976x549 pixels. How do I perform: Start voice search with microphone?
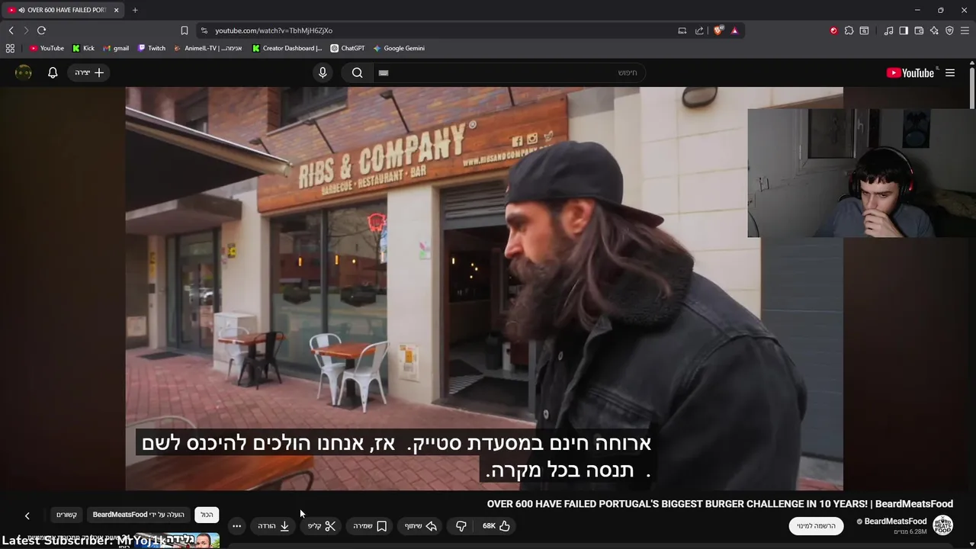323,72
